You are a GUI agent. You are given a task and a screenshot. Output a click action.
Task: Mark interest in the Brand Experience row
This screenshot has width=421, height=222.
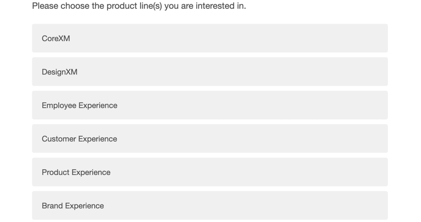coord(210,206)
